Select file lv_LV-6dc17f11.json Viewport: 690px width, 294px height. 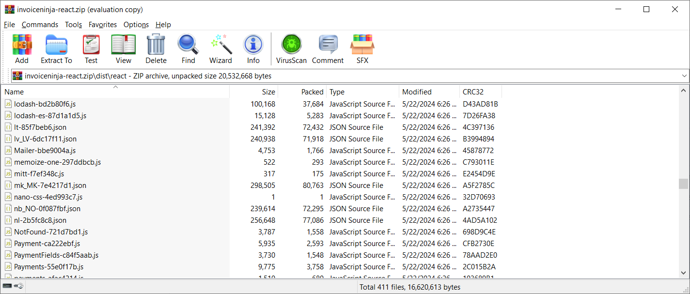pos(46,139)
